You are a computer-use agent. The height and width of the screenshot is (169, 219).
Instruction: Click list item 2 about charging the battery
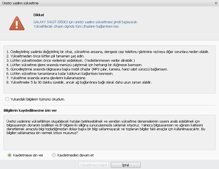pyautogui.click(x=45, y=56)
